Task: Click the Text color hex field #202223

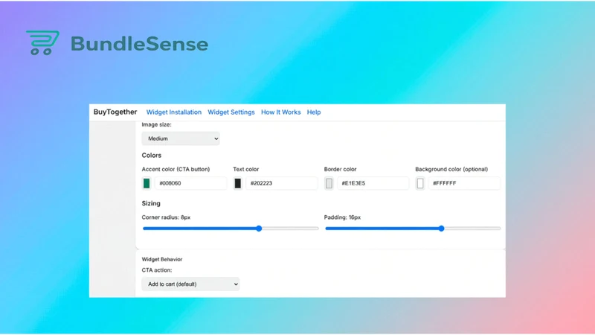Action: 282,183
